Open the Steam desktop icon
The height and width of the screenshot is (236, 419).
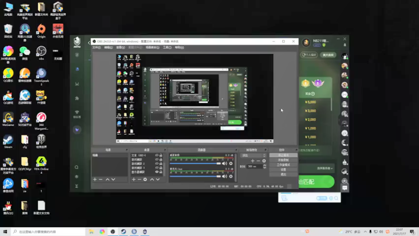(x=8, y=142)
